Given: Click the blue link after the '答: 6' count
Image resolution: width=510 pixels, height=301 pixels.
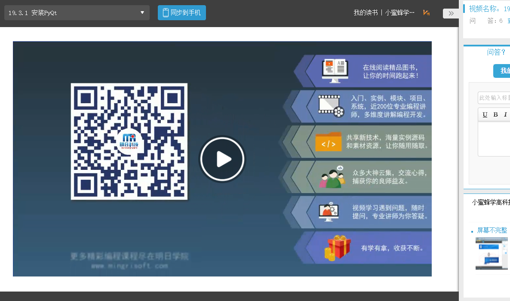Looking at the screenshot, I should click(x=508, y=21).
